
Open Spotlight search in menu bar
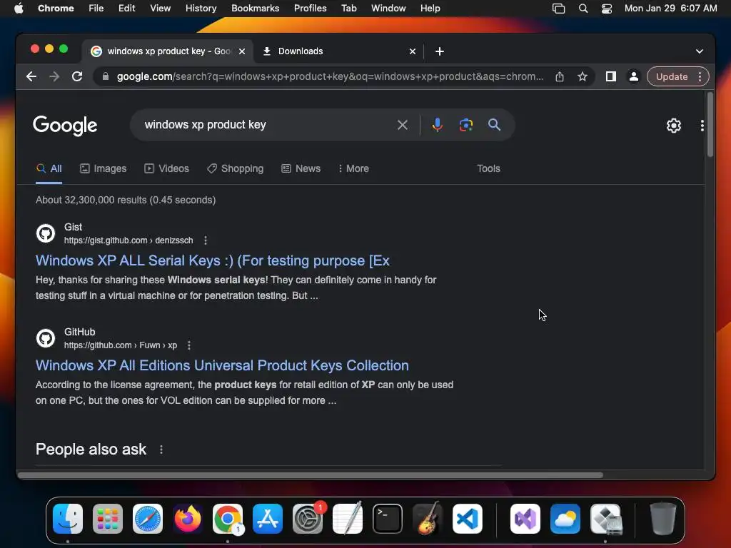click(583, 9)
